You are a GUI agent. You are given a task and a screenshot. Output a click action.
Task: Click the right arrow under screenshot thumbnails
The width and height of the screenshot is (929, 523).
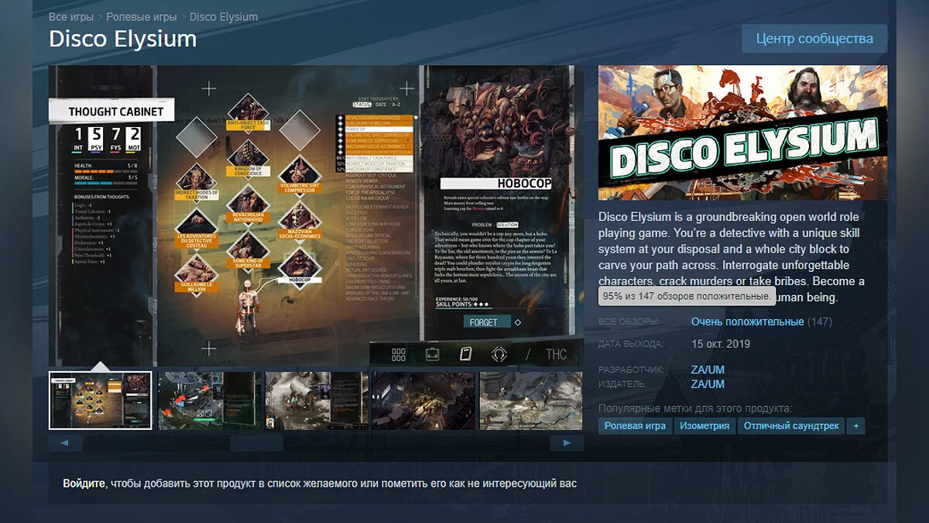click(x=567, y=443)
